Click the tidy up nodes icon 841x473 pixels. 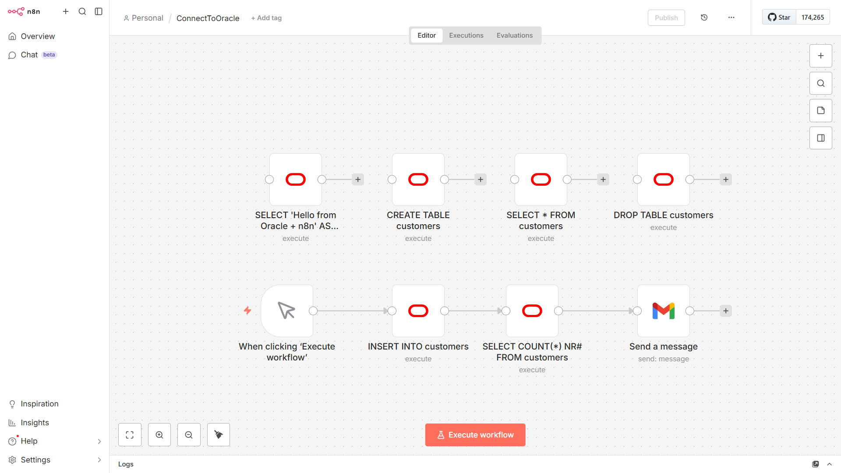coord(219,435)
